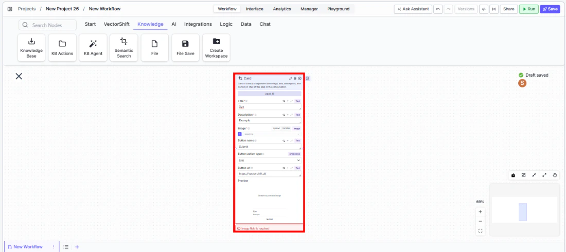566x252 pixels.
Task: Select the Start node category
Action: tap(90, 24)
